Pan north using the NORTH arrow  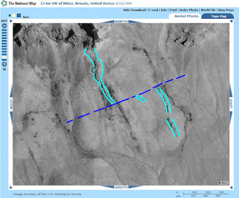pos(121,22)
